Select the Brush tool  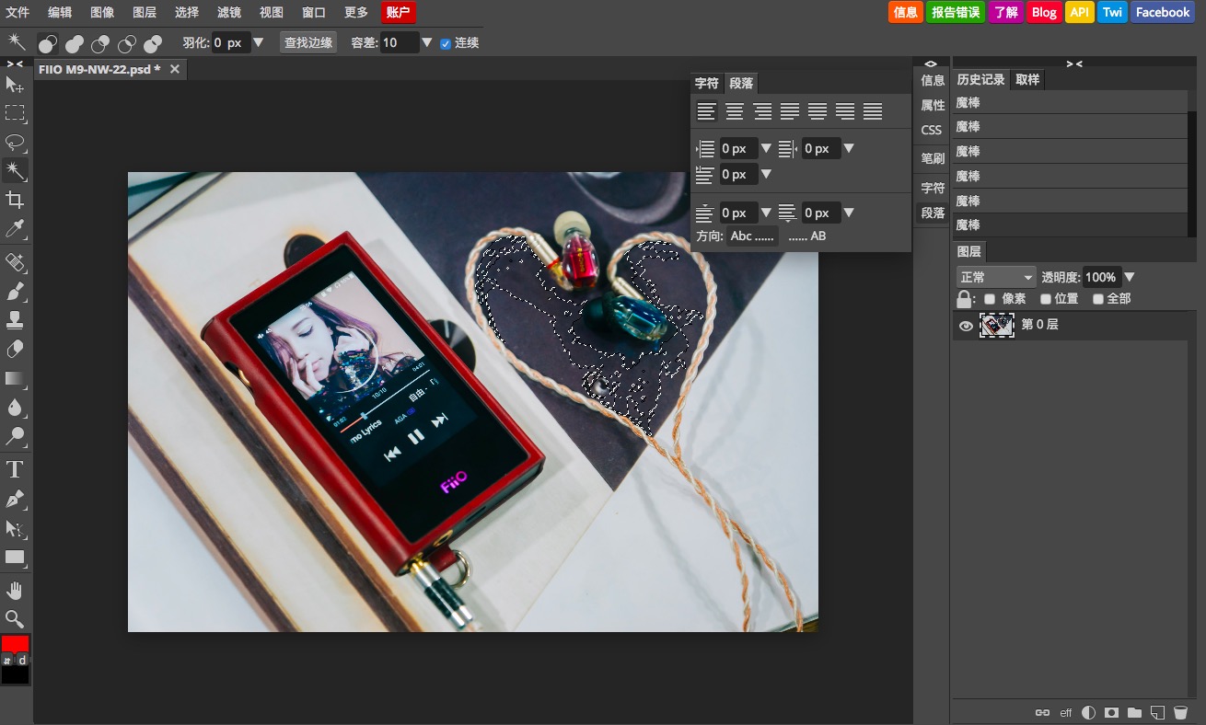[15, 292]
